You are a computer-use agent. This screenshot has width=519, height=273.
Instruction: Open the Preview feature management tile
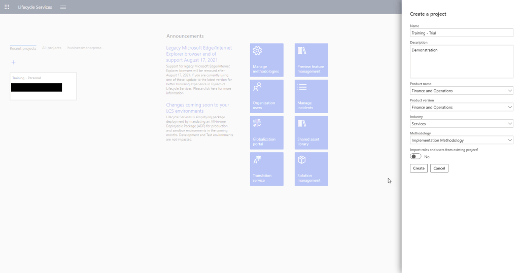pos(311,60)
